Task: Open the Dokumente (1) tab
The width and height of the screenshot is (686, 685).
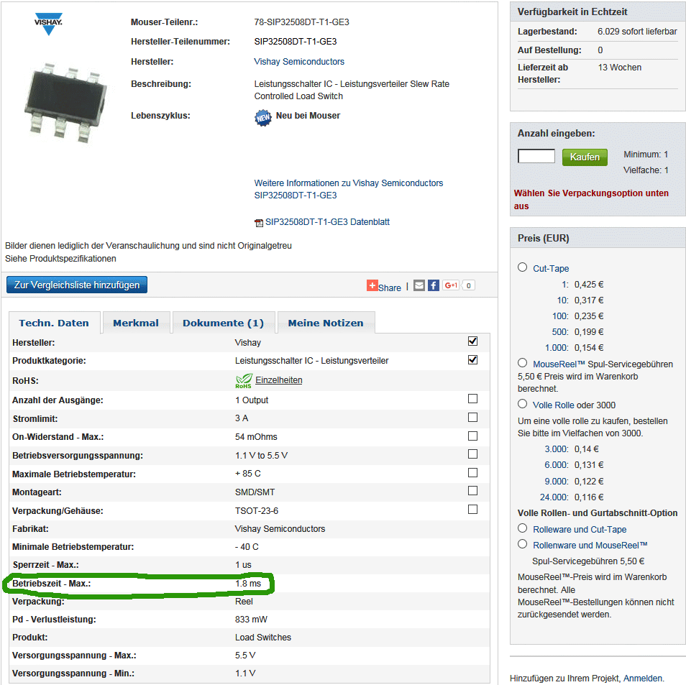Action: point(224,323)
